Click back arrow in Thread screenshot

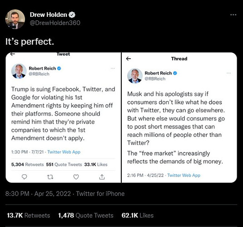point(129,59)
